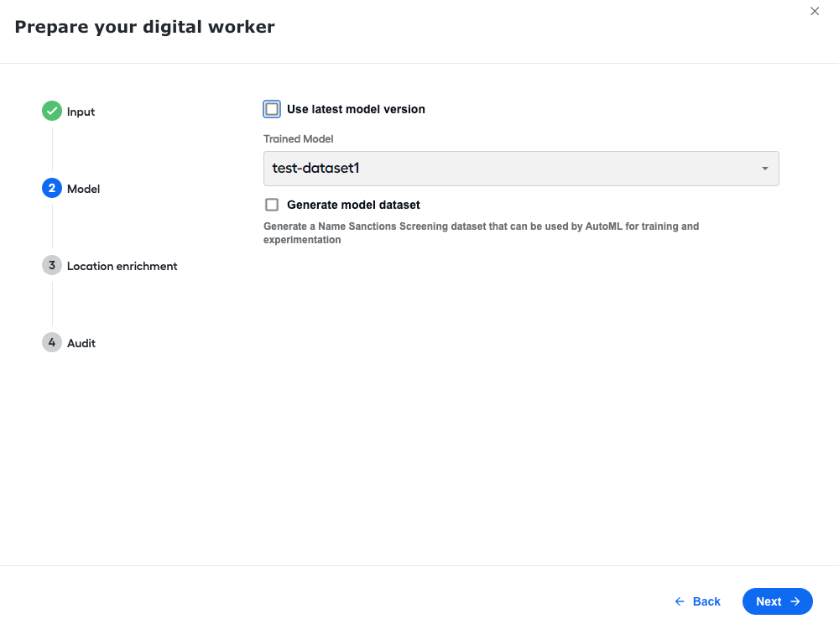Enable the Use latest model version checkbox
The width and height of the screenshot is (839, 619).
point(272,109)
